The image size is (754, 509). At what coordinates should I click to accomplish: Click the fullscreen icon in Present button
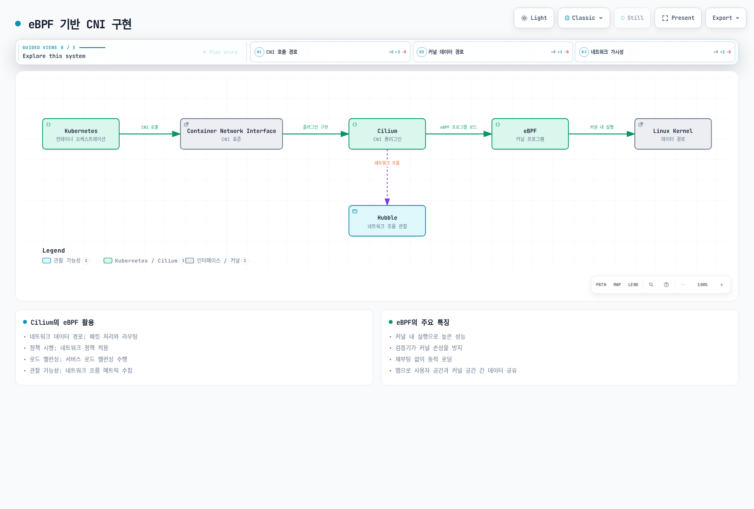coord(665,18)
